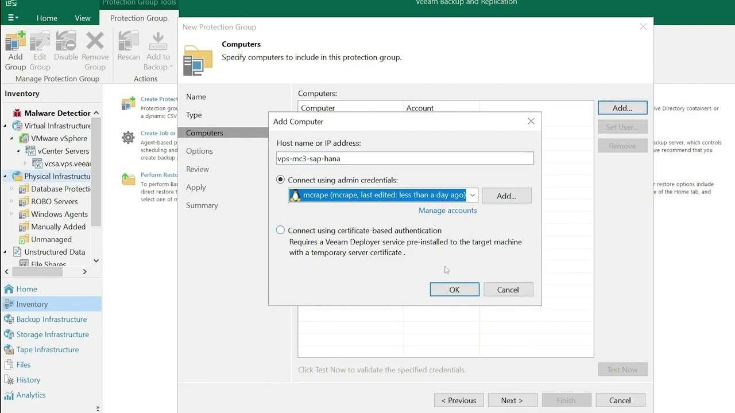Click the Computer column header
Screen dimensions: 735x413
pyautogui.click(x=351, y=108)
